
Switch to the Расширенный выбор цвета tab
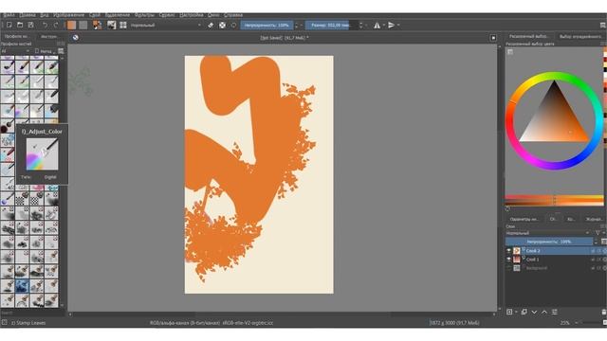coord(529,36)
